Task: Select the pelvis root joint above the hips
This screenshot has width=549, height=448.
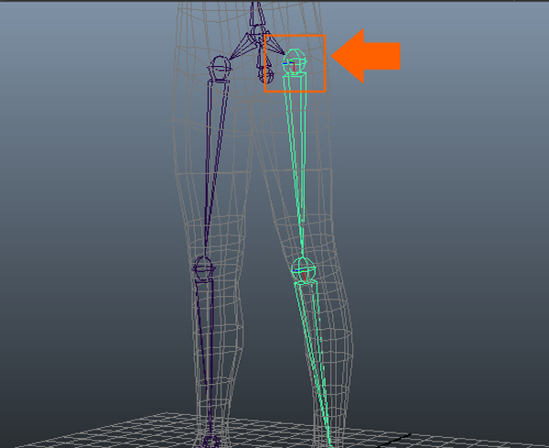Action: 258,32
